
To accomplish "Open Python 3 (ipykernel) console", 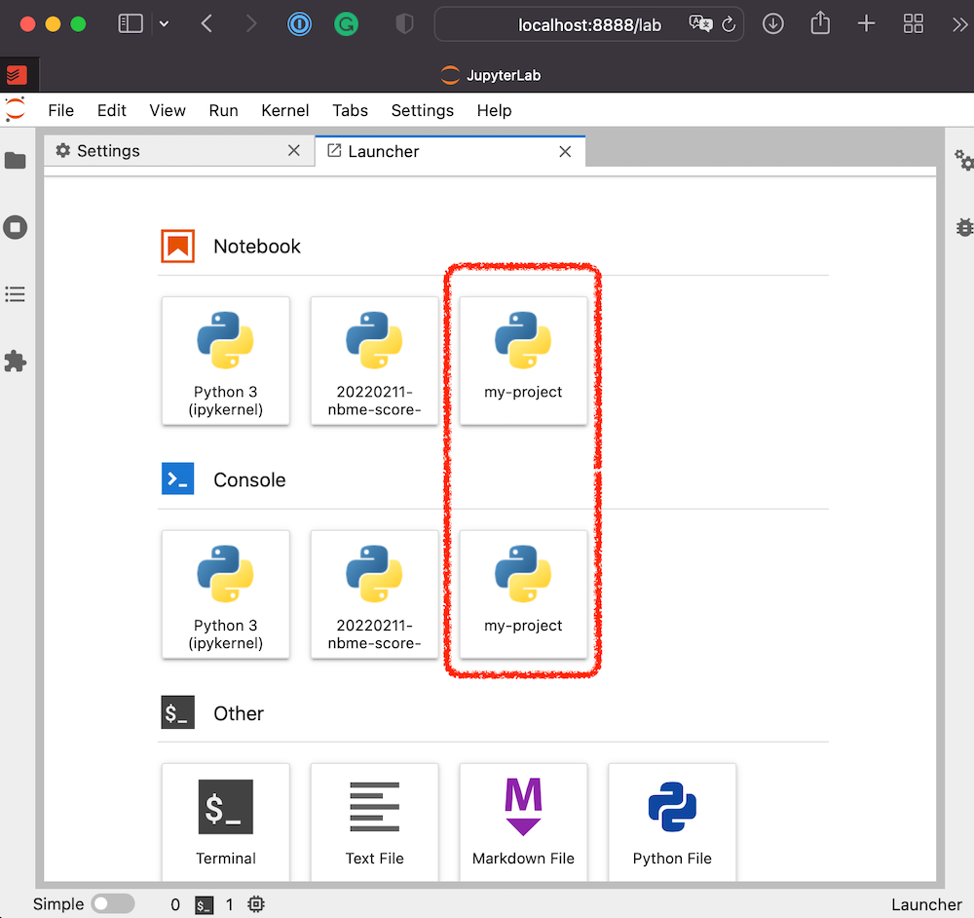I will click(226, 594).
